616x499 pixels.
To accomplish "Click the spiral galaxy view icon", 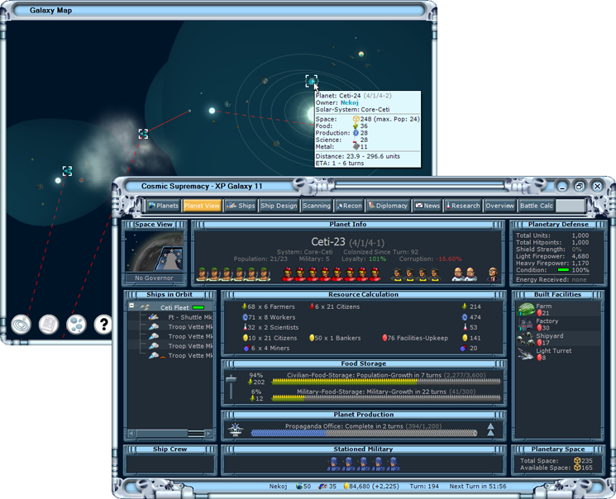I will (x=21, y=325).
